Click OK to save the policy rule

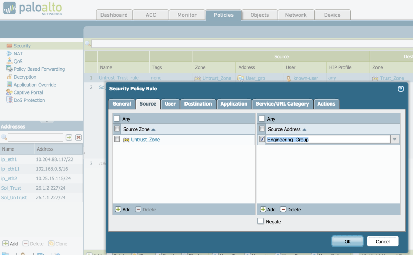347,241
